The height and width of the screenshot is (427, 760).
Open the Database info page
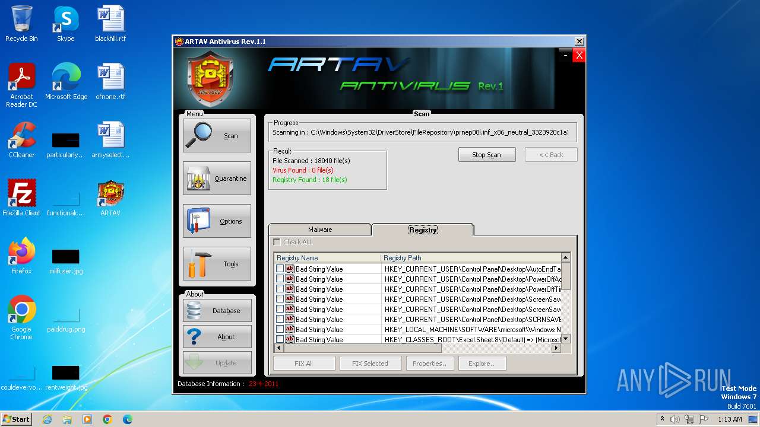(x=217, y=311)
